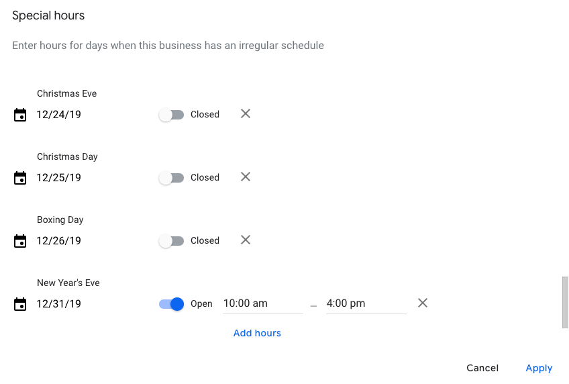This screenshot has width=569, height=384.
Task: Click the 12/24/19 date field
Action: coord(59,115)
